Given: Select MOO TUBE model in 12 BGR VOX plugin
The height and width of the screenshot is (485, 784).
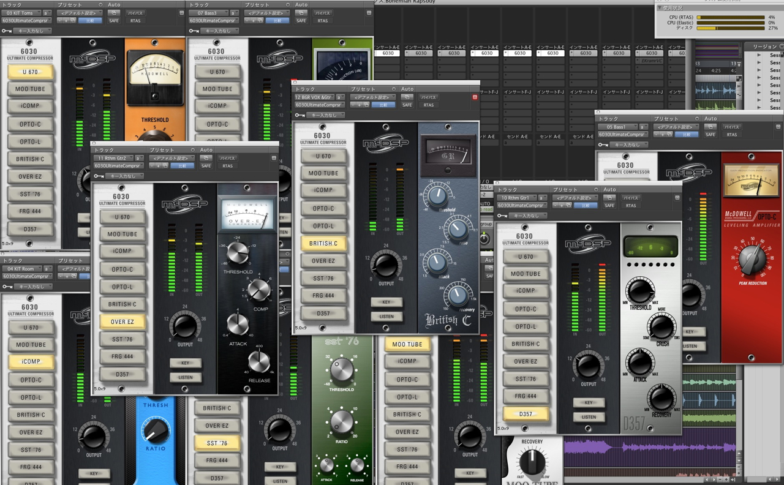Looking at the screenshot, I should pyautogui.click(x=323, y=173).
